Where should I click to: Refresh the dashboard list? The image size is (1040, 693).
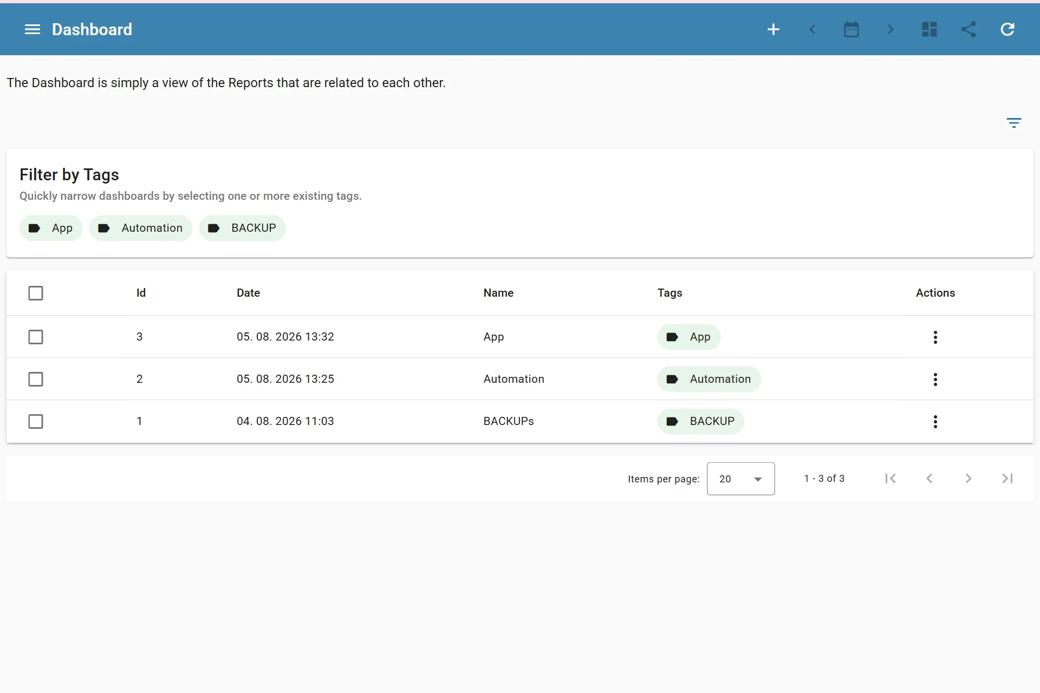point(1007,29)
